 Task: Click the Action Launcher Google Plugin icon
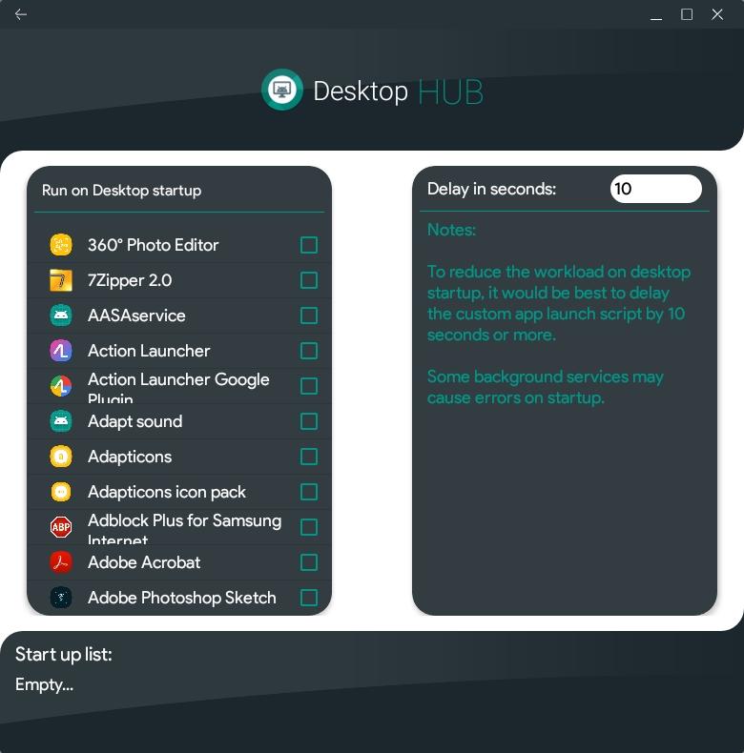[61, 386]
